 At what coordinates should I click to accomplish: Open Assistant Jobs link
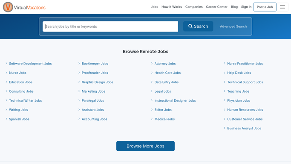pyautogui.click(x=93, y=110)
